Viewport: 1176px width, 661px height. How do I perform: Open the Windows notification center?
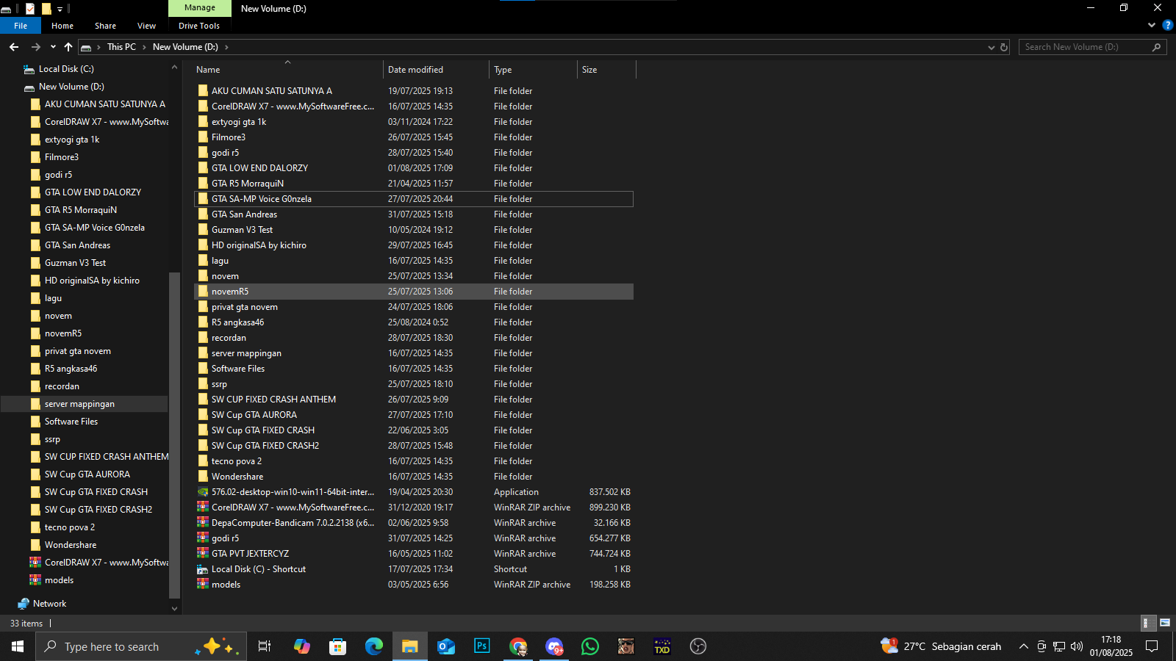point(1152,646)
